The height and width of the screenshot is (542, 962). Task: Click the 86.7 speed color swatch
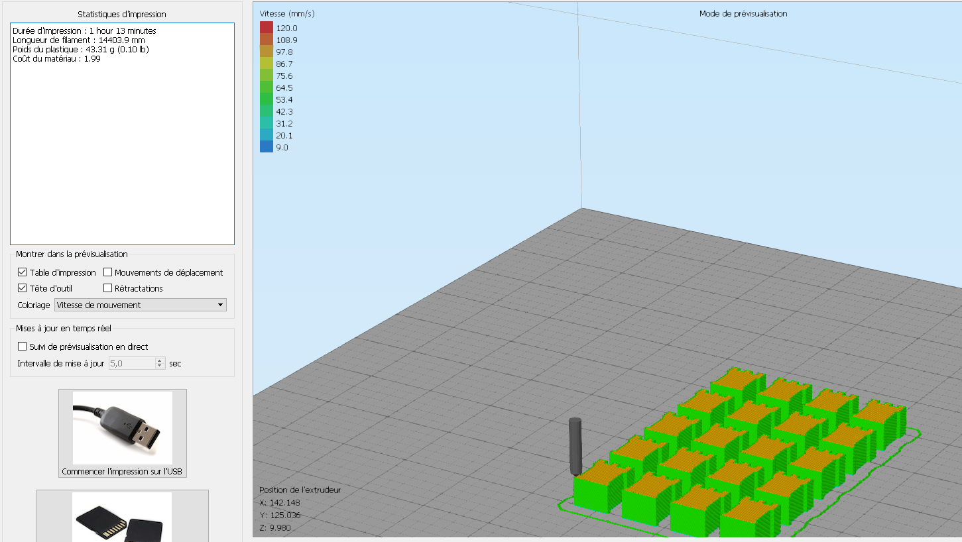point(267,64)
